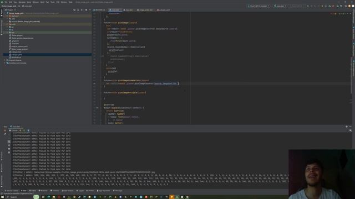Expand the build folder
Image resolution: width=355 pixels, height=199 pixels.
pos(7,24)
